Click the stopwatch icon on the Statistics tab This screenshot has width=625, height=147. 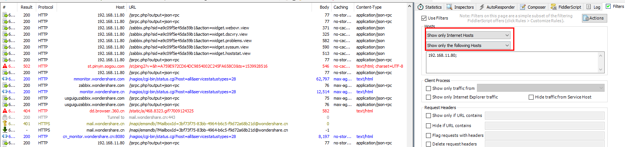420,7
